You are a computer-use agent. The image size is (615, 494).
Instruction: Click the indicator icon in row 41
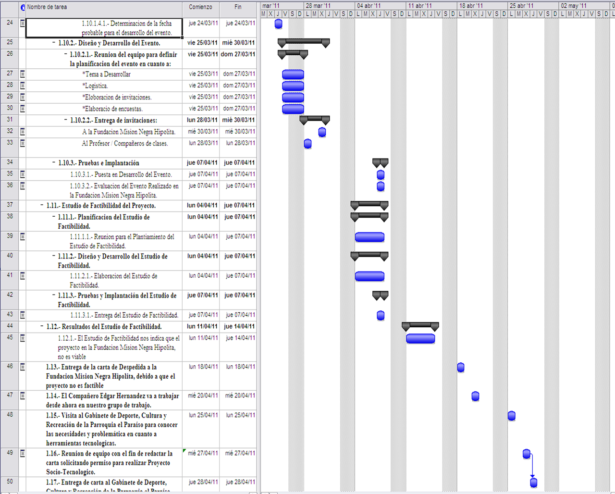22,276
